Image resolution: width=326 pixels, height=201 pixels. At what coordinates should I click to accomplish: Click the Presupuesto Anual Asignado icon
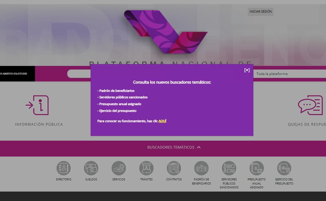tap(256, 168)
